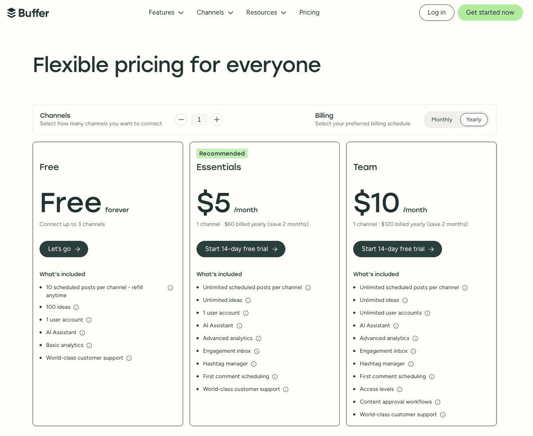Image resolution: width=533 pixels, height=436 pixels.
Task: Start the Essentials 14-day free trial
Action: click(x=241, y=249)
